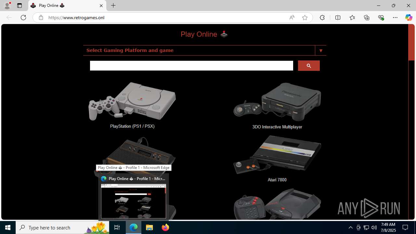Open the 3DO console image
Image resolution: width=416 pixels, height=234 pixels.
(x=277, y=101)
